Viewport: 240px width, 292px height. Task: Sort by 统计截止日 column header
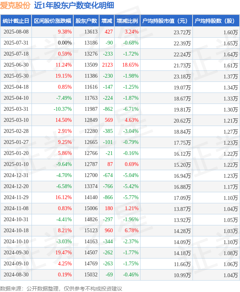[x=16, y=21]
